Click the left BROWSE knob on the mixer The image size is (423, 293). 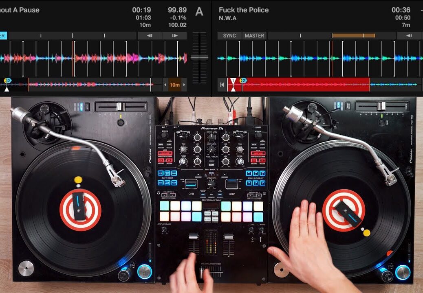(x=165, y=135)
